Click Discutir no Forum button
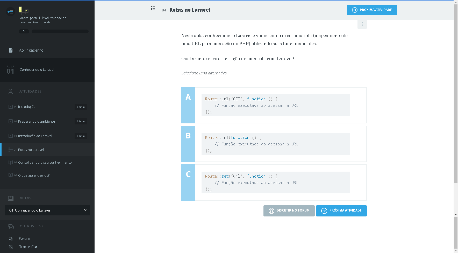458x253 pixels. point(289,211)
